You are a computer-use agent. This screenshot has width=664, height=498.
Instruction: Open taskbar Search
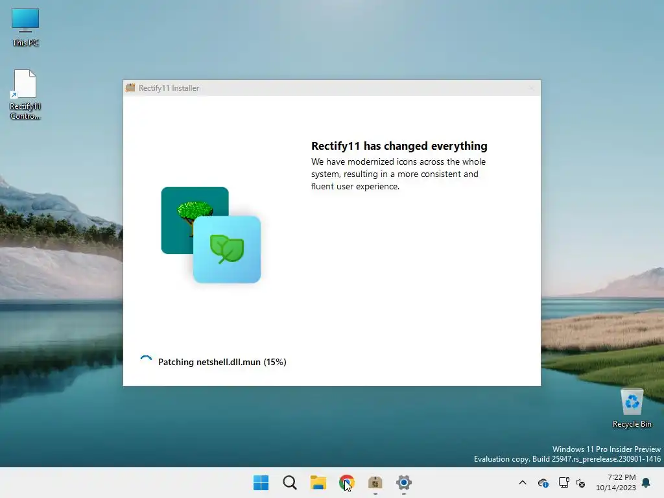290,482
